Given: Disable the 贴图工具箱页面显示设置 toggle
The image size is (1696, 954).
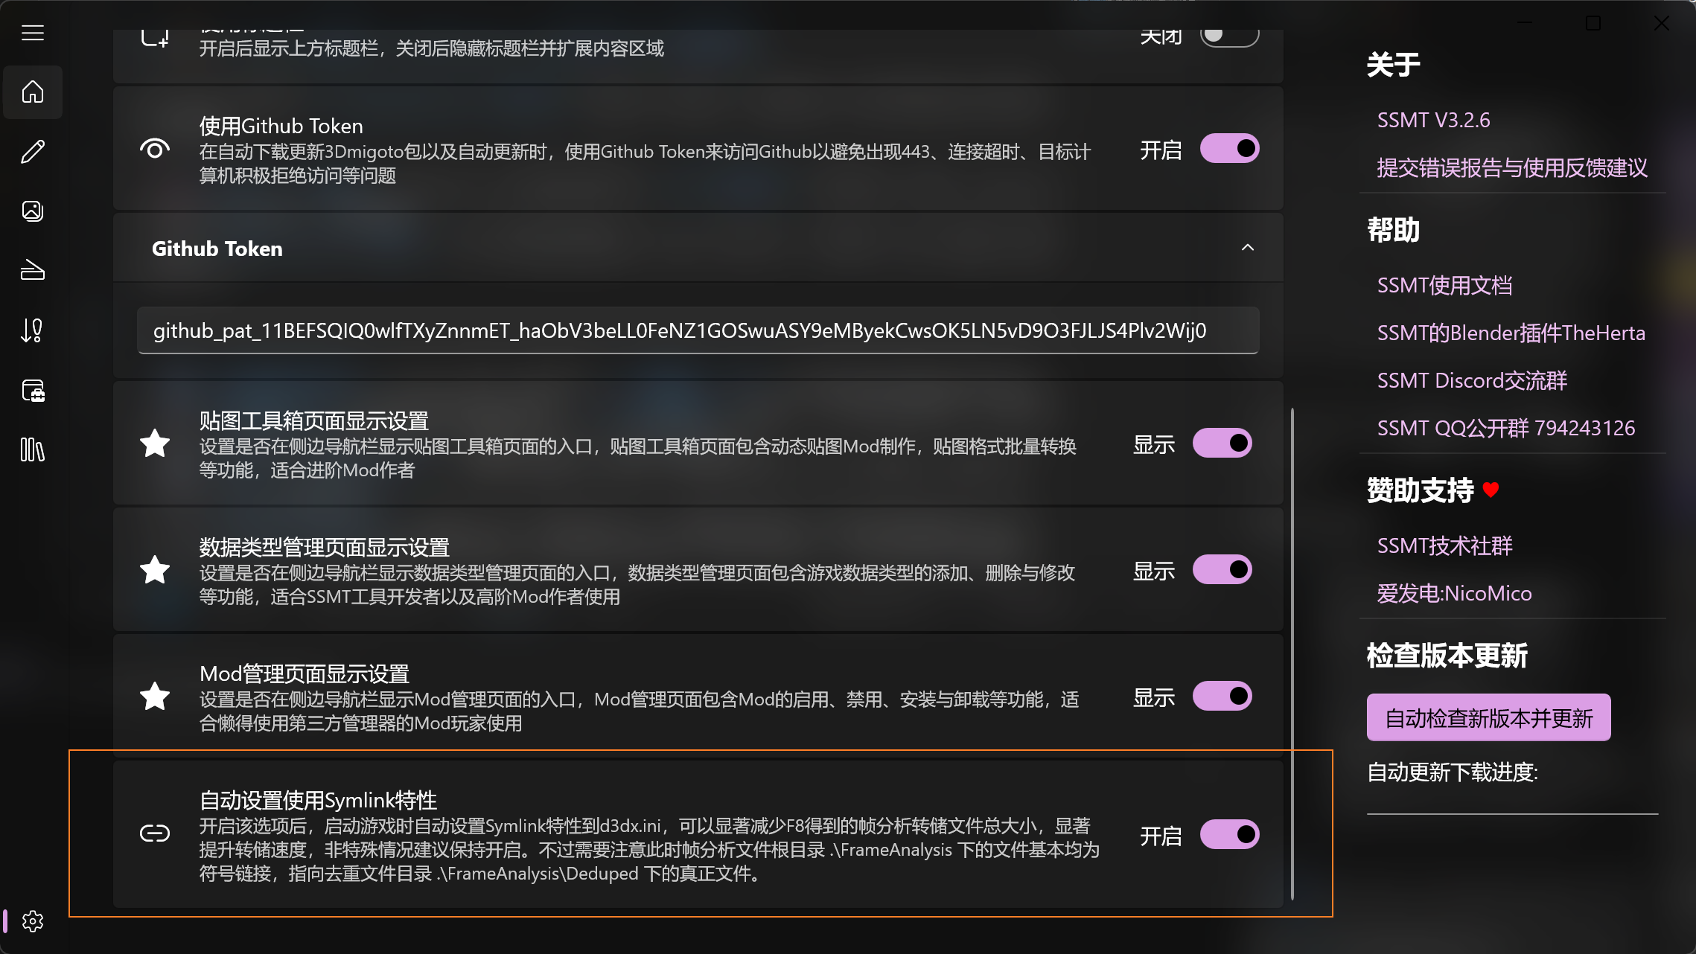Looking at the screenshot, I should tap(1222, 442).
